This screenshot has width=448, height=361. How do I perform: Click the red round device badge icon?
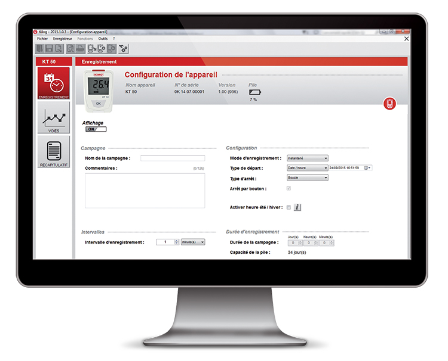pos(389,104)
